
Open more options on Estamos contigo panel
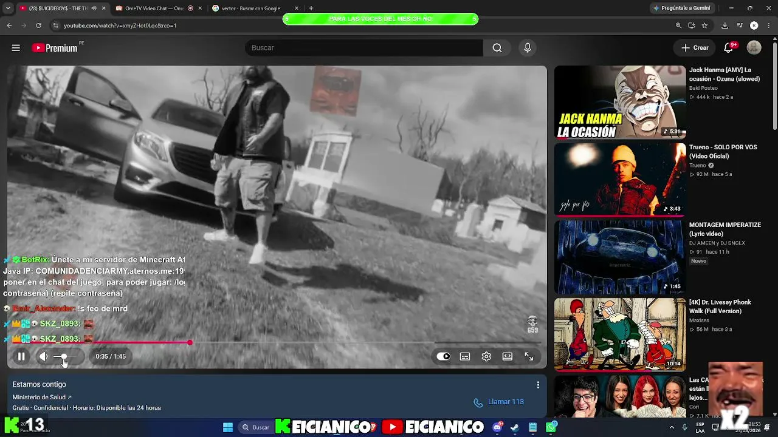pyautogui.click(x=538, y=385)
